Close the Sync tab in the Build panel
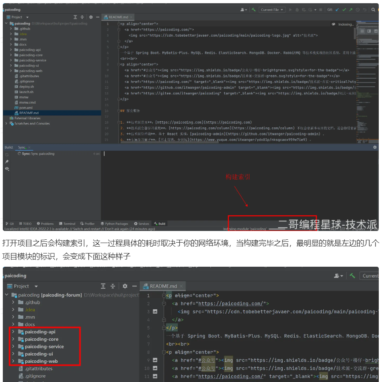This screenshot has width=382, height=382. tap(29, 147)
